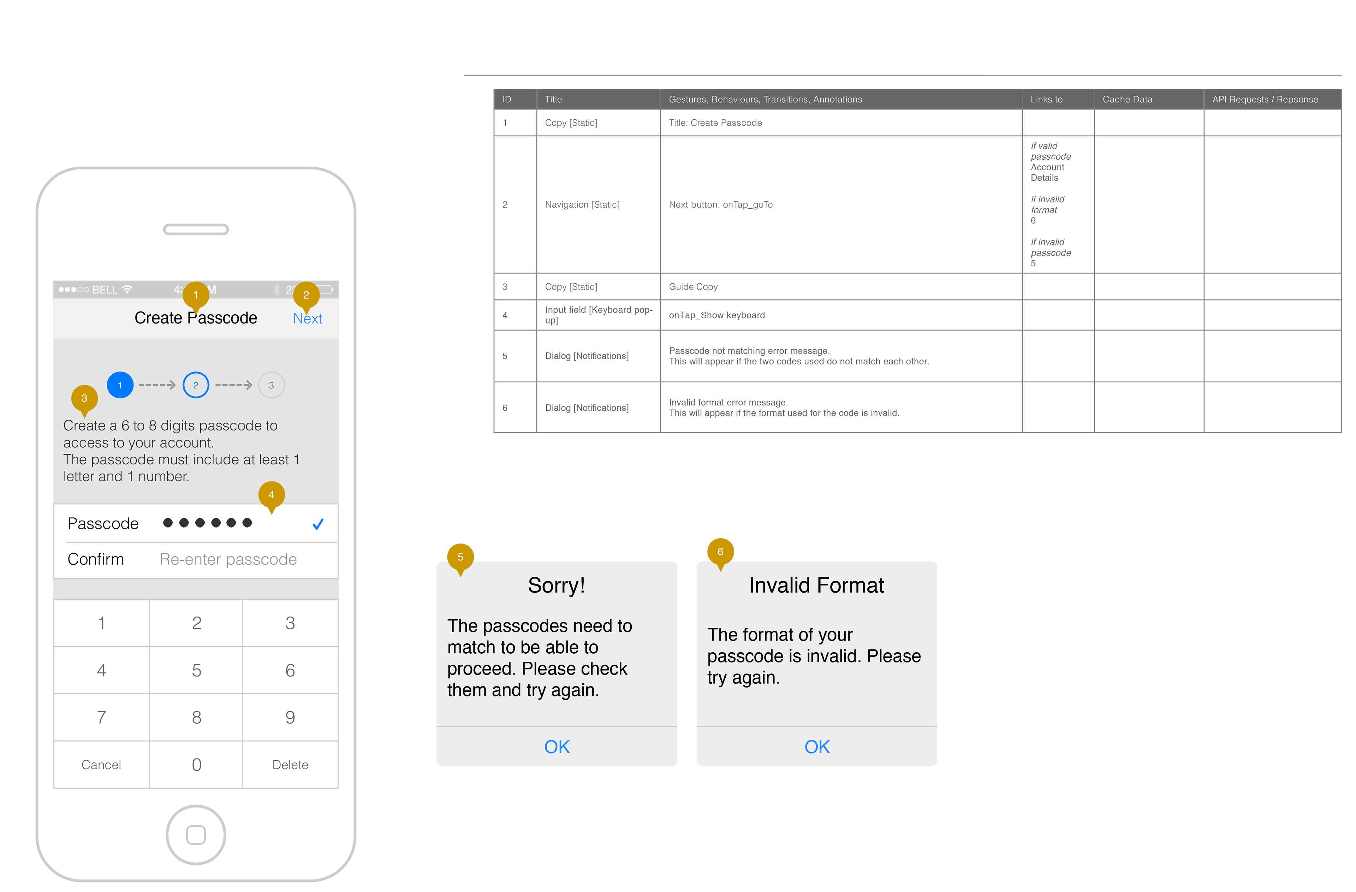Viewport: 1356px width, 892px height.
Task: Click the signal strength dots in status bar
Action: tap(73, 290)
